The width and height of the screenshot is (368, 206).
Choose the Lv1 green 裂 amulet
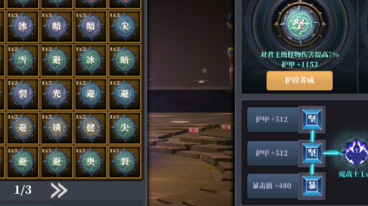[x=125, y=162]
